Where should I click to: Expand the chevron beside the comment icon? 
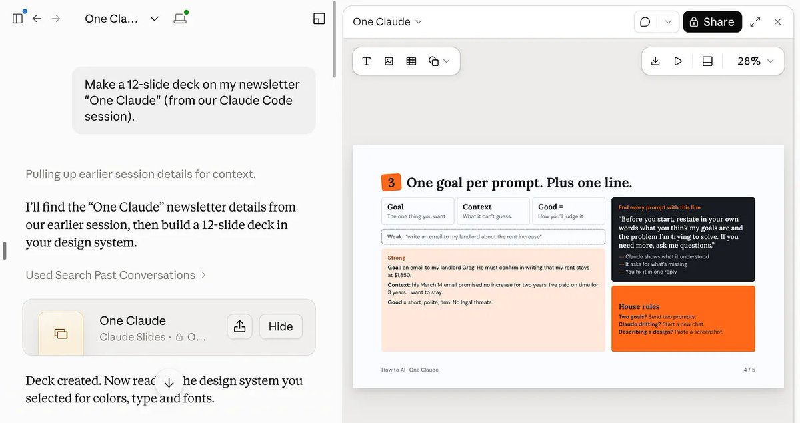pyautogui.click(x=668, y=22)
